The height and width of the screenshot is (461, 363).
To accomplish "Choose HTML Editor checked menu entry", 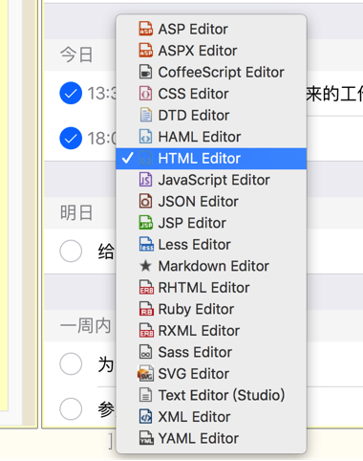I will [211, 159].
